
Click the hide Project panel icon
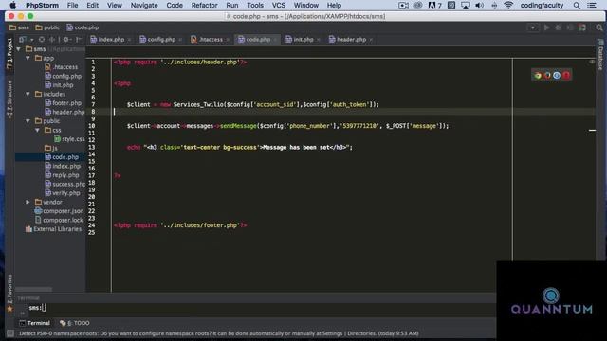pos(79,40)
